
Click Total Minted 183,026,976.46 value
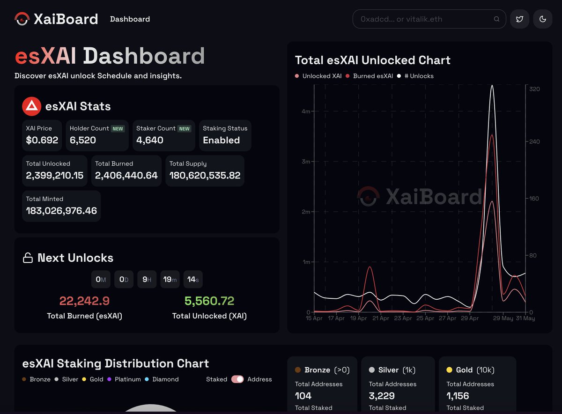pos(61,211)
